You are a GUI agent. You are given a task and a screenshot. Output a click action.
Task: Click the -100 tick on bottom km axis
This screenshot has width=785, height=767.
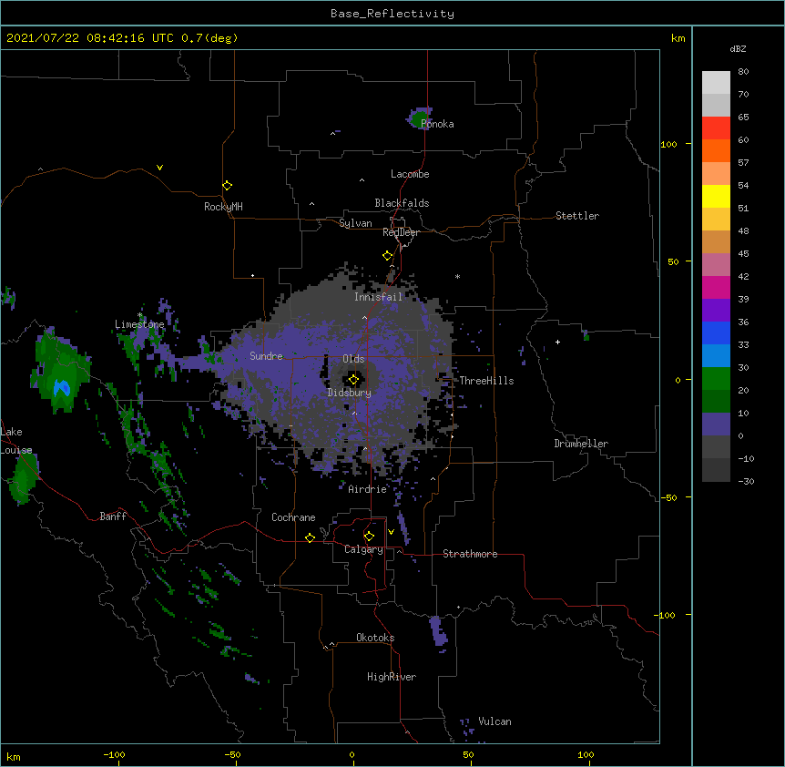pyautogui.click(x=114, y=754)
